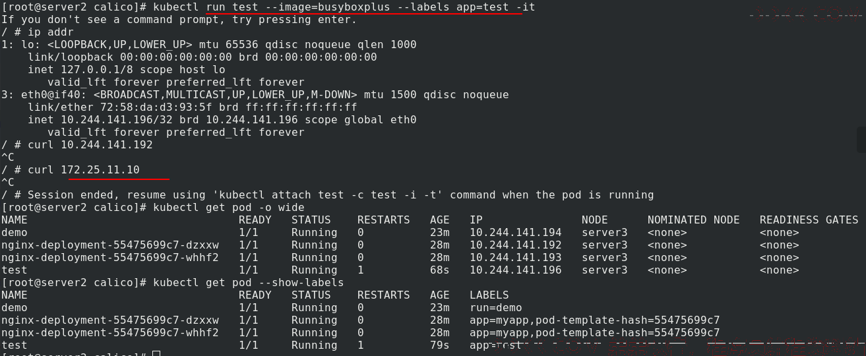This screenshot has width=866, height=356.
Task: Click the 'curl 10.244.141.192' command text
Action: [x=90, y=145]
